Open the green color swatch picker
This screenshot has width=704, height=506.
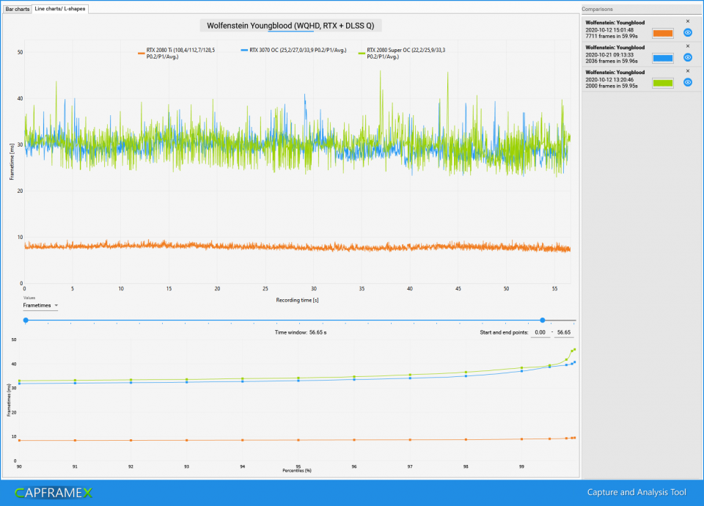point(663,83)
